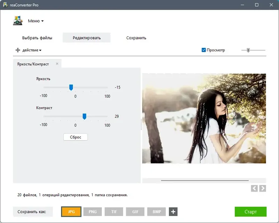
Task: Click the reaConverter camera logo icon
Action: point(18,21)
